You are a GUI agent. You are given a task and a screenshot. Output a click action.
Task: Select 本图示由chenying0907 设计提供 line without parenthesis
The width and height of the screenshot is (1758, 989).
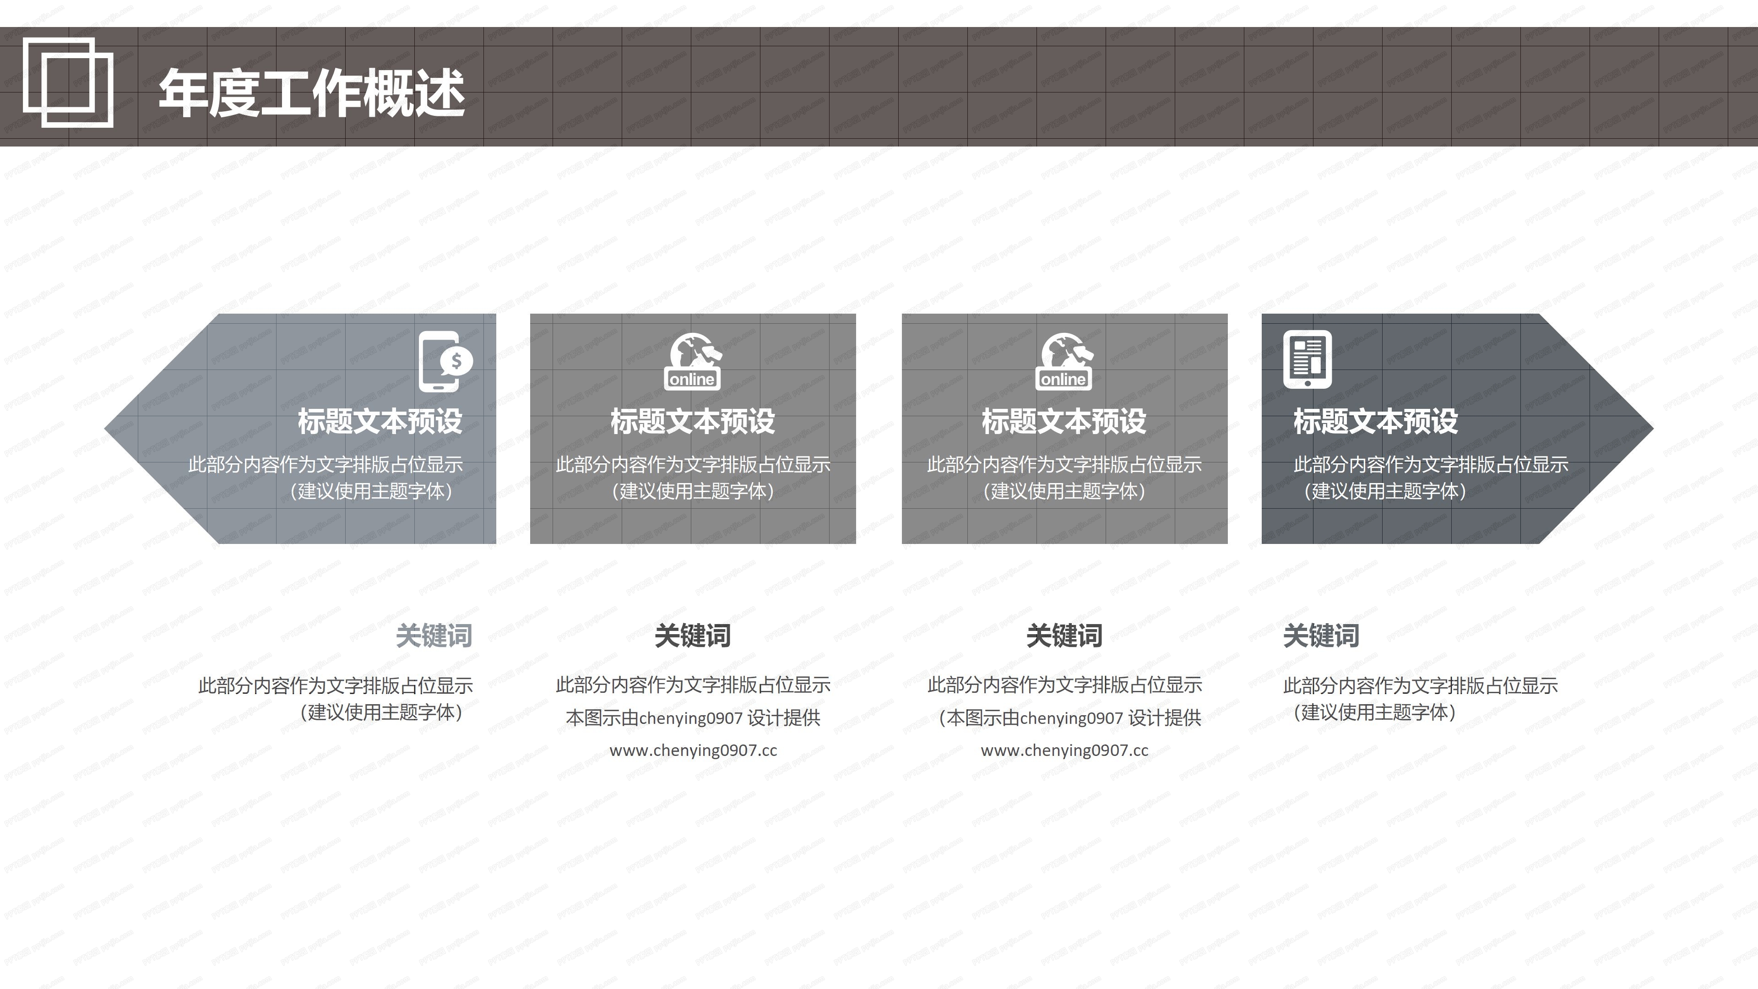(693, 717)
